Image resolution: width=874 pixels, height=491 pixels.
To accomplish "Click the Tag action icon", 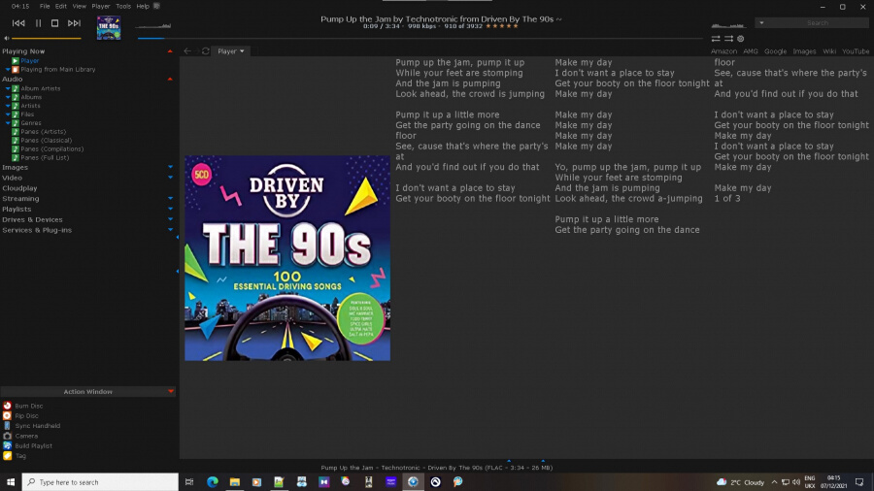I will (7, 456).
